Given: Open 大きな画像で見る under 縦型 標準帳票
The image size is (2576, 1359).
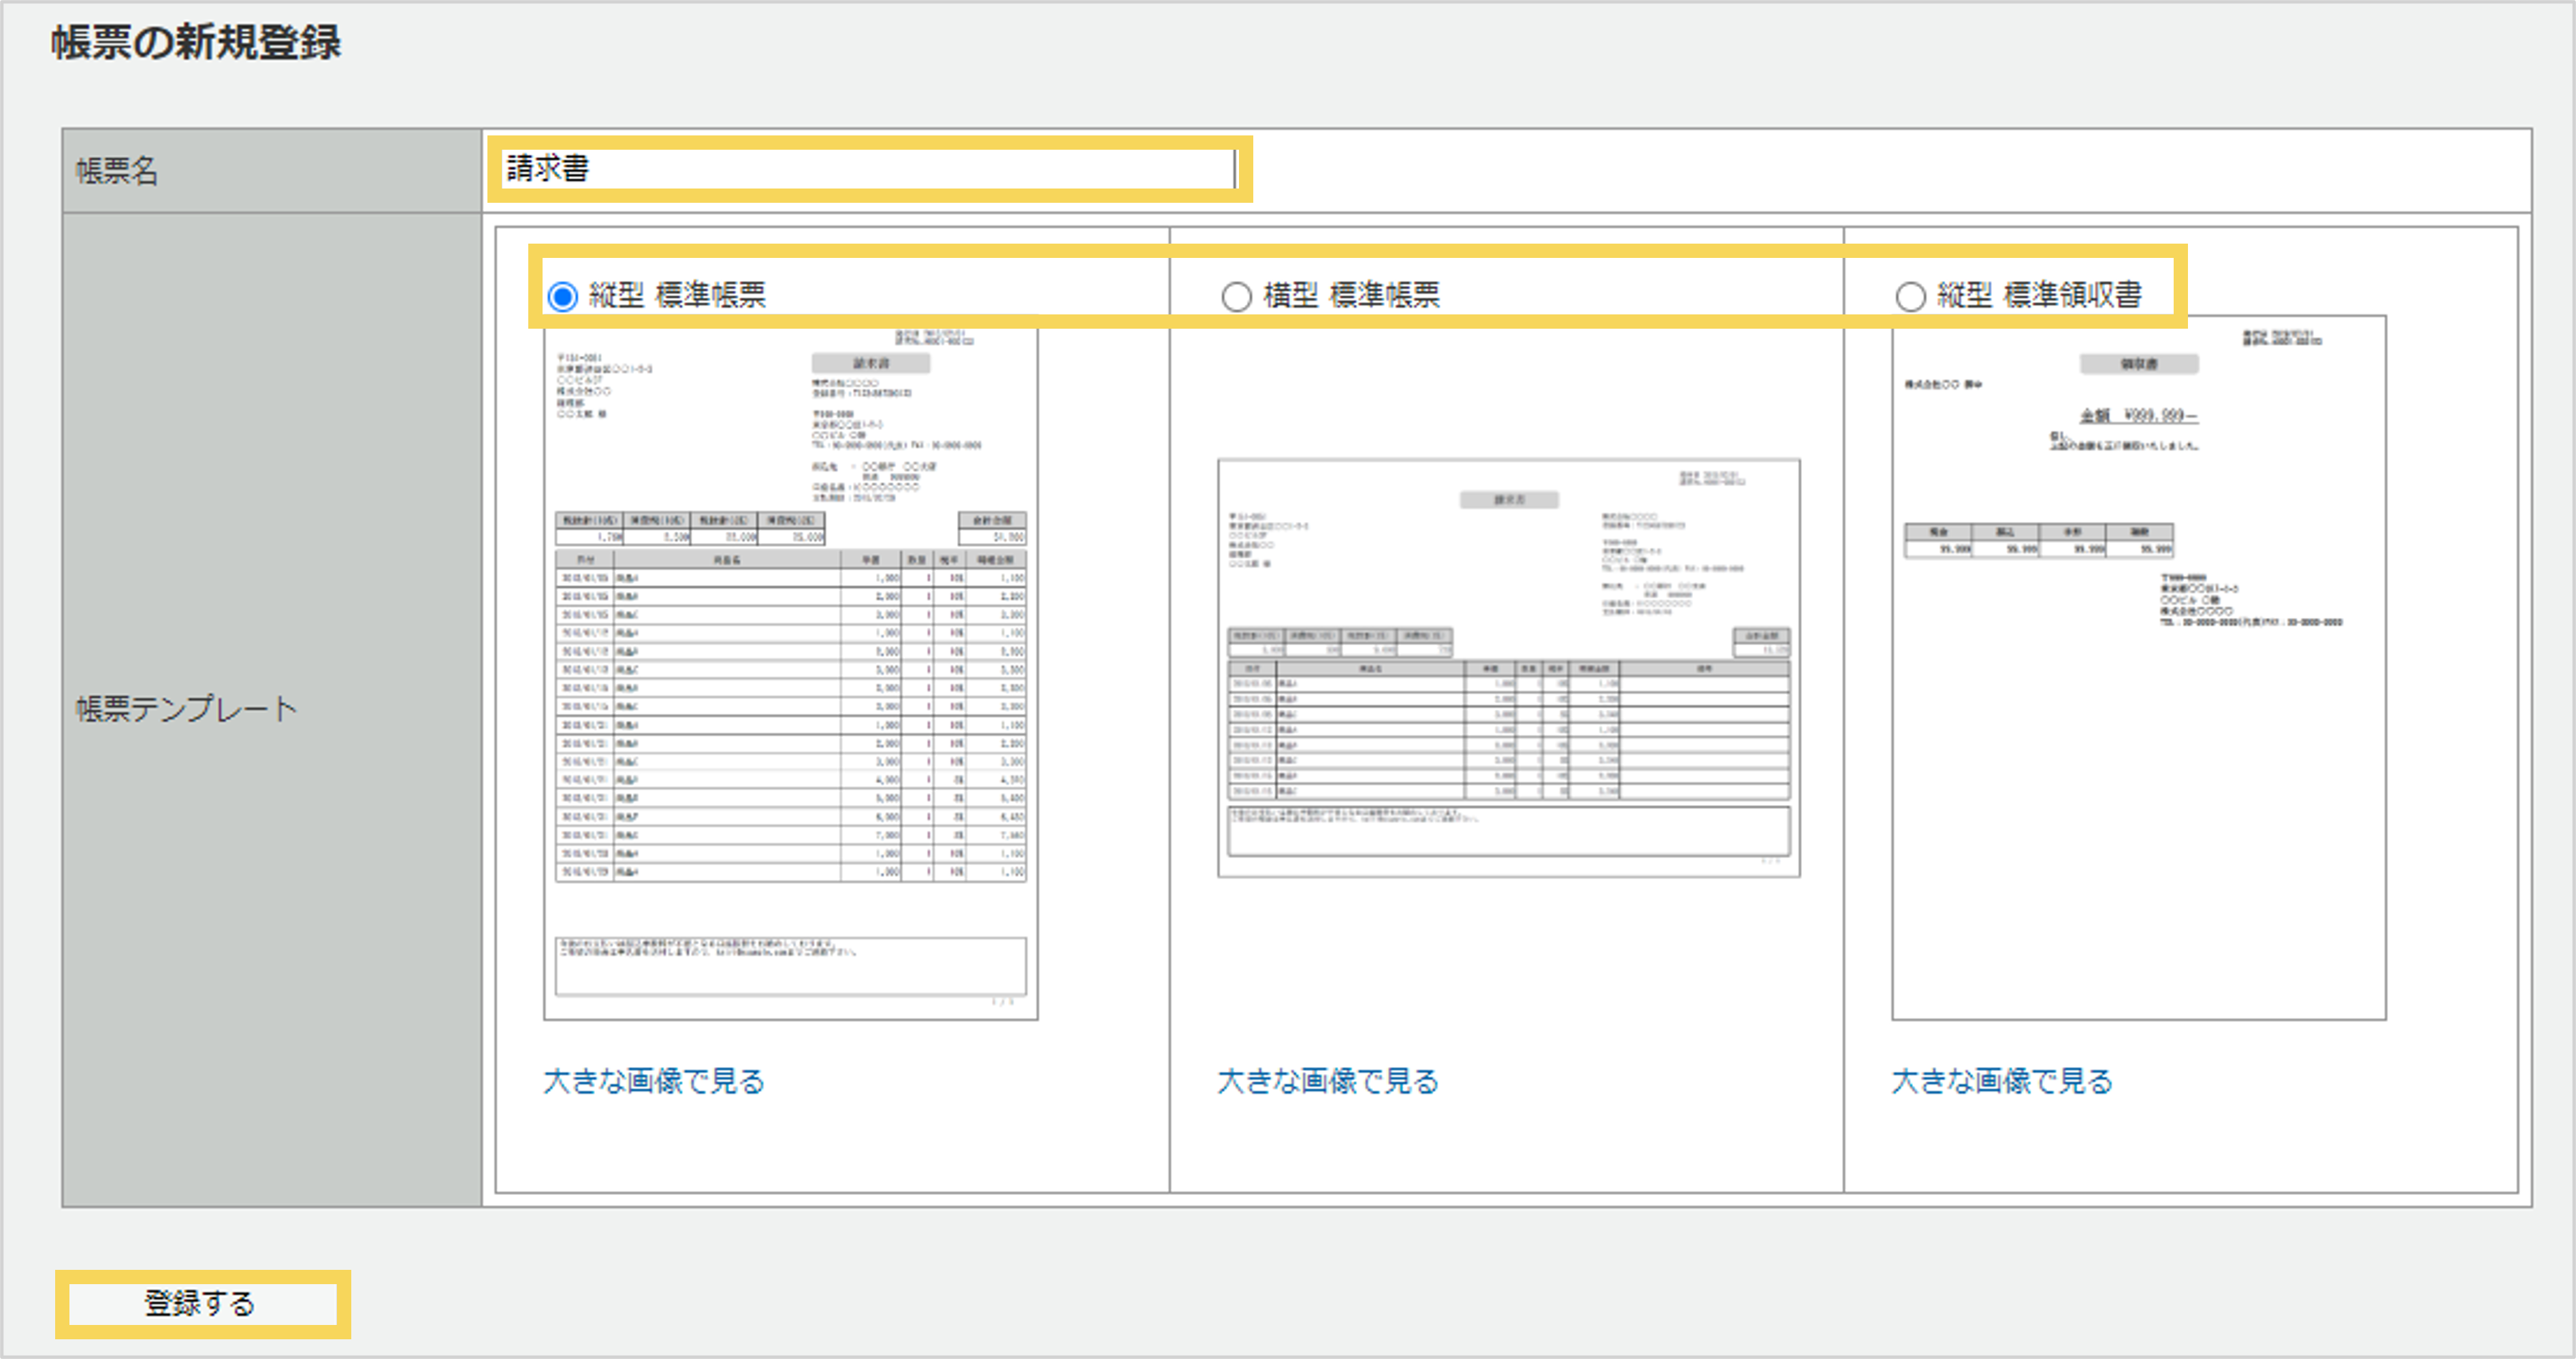Looking at the screenshot, I should tap(654, 1081).
